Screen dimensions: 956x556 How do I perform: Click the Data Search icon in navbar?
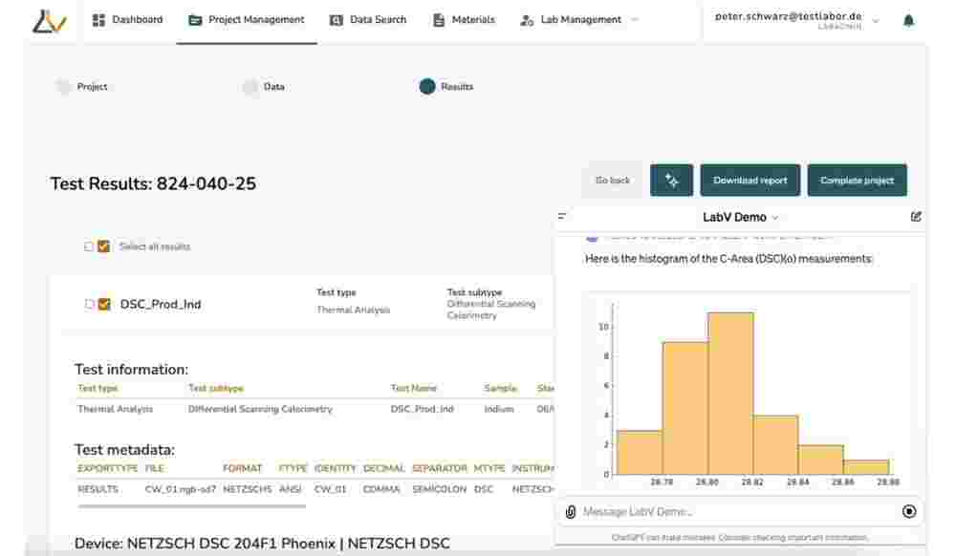pyautogui.click(x=337, y=20)
